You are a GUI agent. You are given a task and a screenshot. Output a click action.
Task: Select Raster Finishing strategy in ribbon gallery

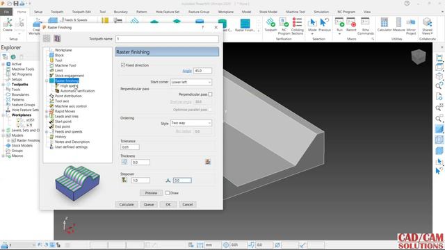(x=245, y=25)
